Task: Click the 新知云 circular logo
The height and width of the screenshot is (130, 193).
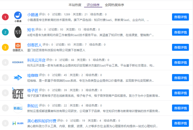Action: pos(18,108)
